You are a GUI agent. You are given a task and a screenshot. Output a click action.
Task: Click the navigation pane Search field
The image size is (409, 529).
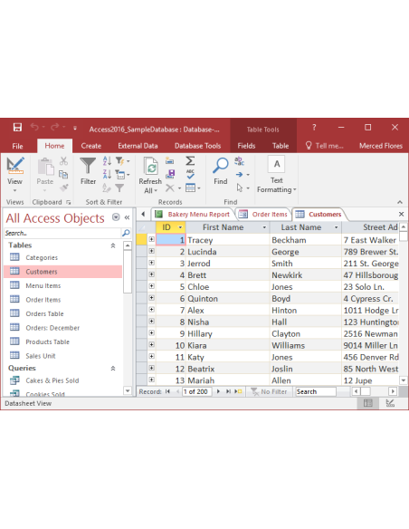click(x=62, y=233)
